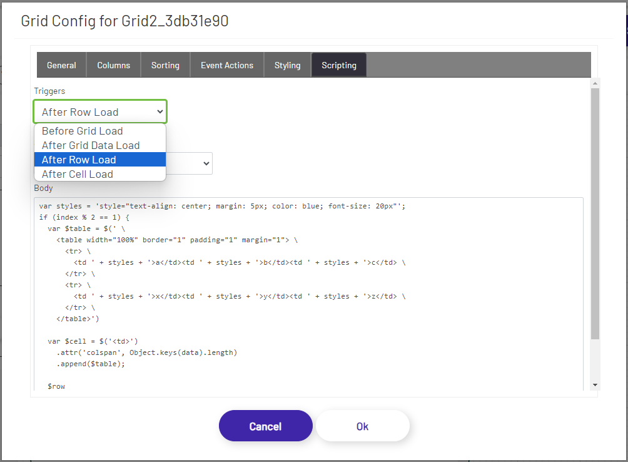The width and height of the screenshot is (628, 462).
Task: Switch to the Styling tab
Action: click(287, 64)
